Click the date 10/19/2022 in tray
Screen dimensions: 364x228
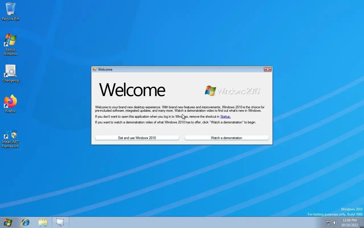[349, 225]
